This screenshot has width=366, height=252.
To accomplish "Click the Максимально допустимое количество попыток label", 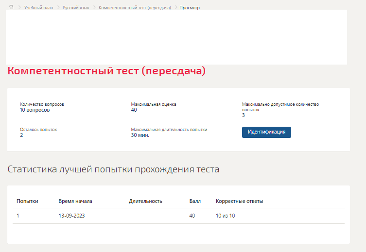I will 280,107.
